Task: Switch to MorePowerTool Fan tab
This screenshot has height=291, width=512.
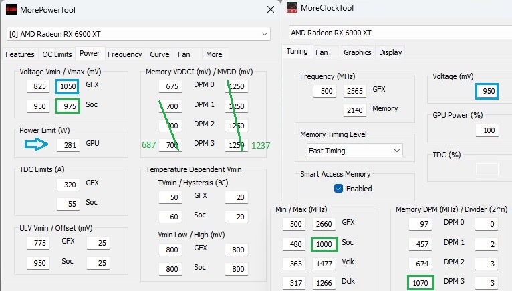Action: tap(184, 54)
